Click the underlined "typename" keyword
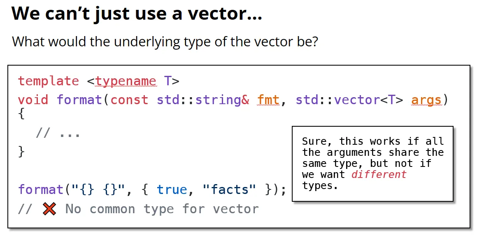The height and width of the screenshot is (237, 477). [x=126, y=81]
